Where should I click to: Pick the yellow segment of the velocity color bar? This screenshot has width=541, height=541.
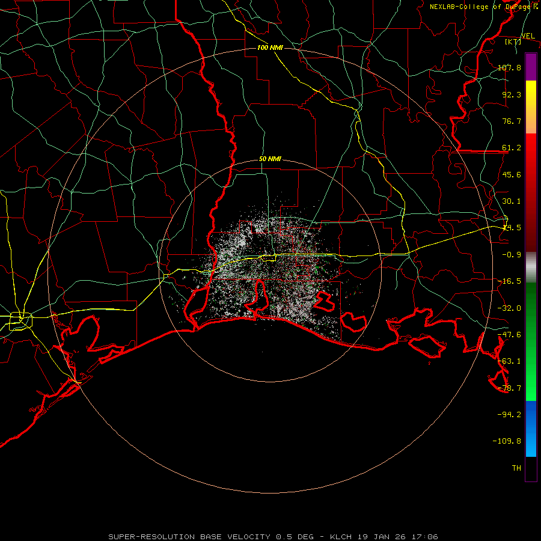[x=531, y=89]
